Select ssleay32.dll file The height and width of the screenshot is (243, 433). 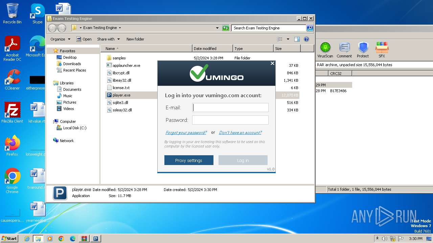pyautogui.click(x=122, y=110)
